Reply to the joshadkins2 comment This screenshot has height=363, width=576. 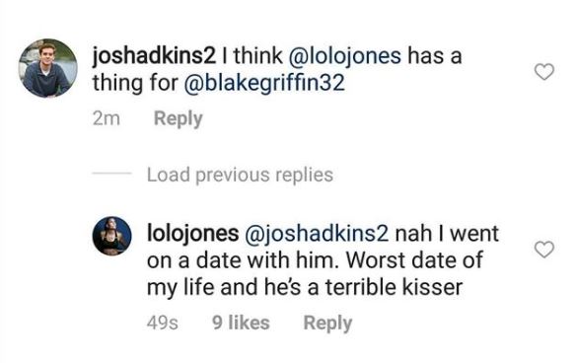tap(179, 118)
